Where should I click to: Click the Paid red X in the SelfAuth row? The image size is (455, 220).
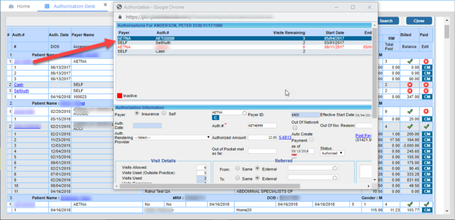tap(426, 91)
